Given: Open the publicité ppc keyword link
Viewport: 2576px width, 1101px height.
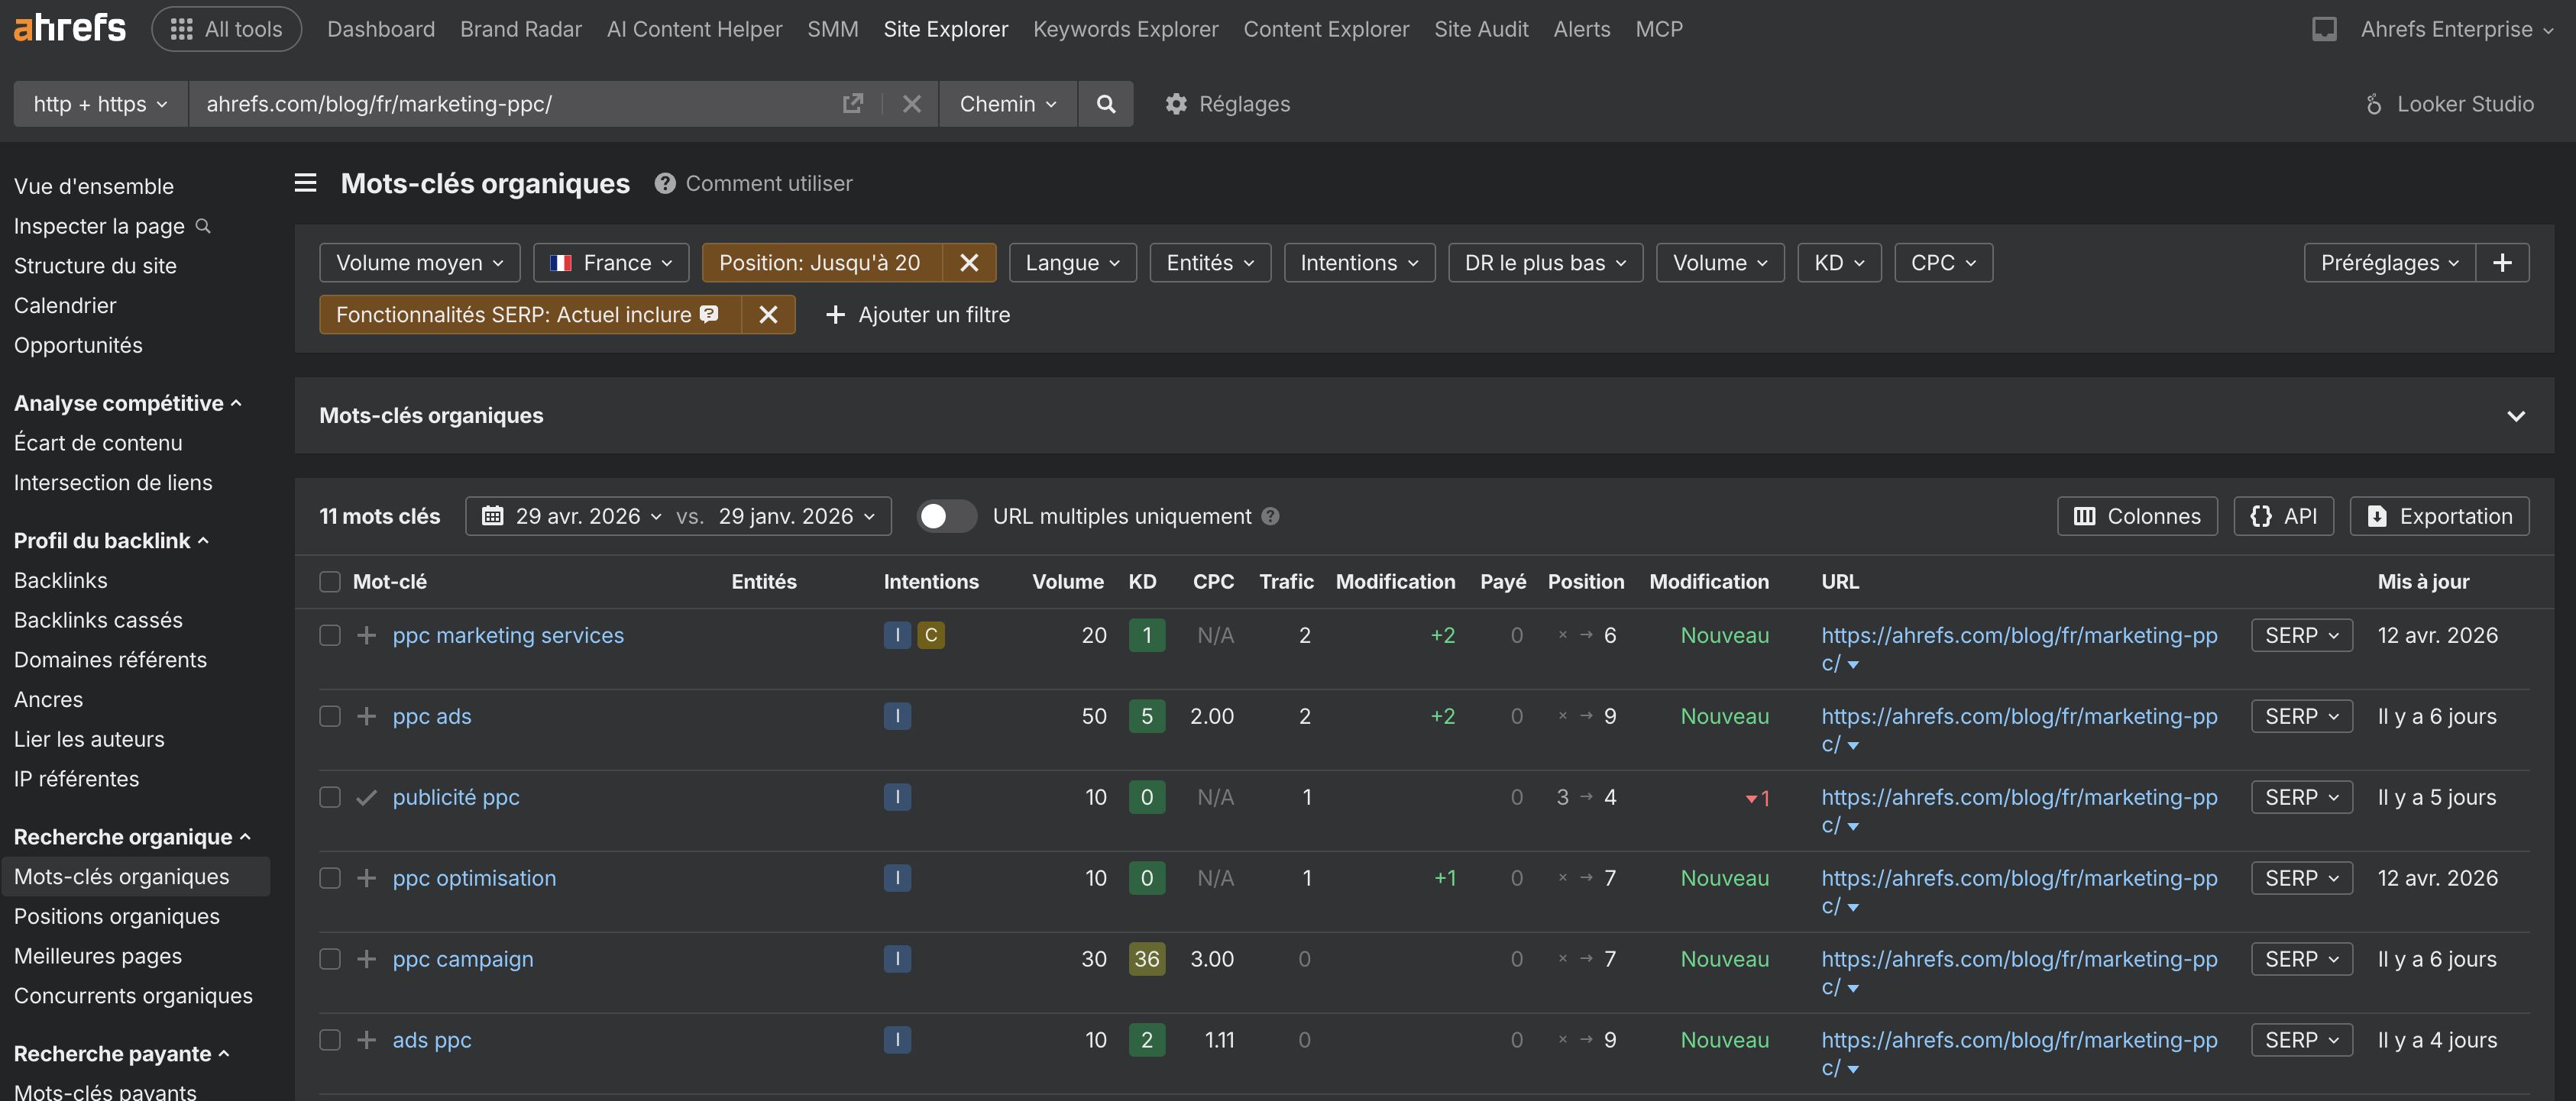Looking at the screenshot, I should point(456,797).
